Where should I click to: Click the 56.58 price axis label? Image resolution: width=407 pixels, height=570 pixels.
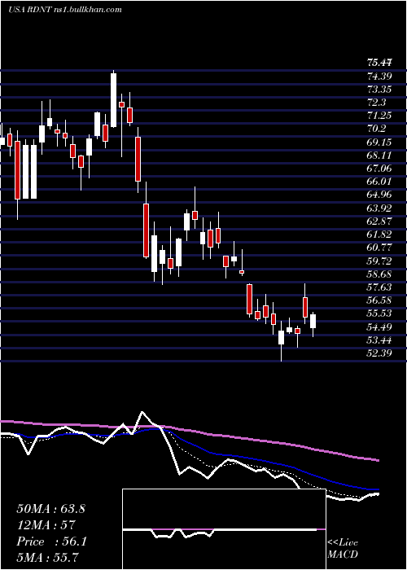tap(379, 300)
